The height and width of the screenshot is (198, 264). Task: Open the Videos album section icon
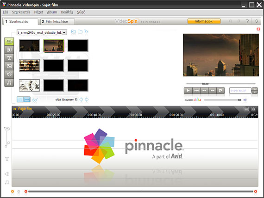pos(9,41)
